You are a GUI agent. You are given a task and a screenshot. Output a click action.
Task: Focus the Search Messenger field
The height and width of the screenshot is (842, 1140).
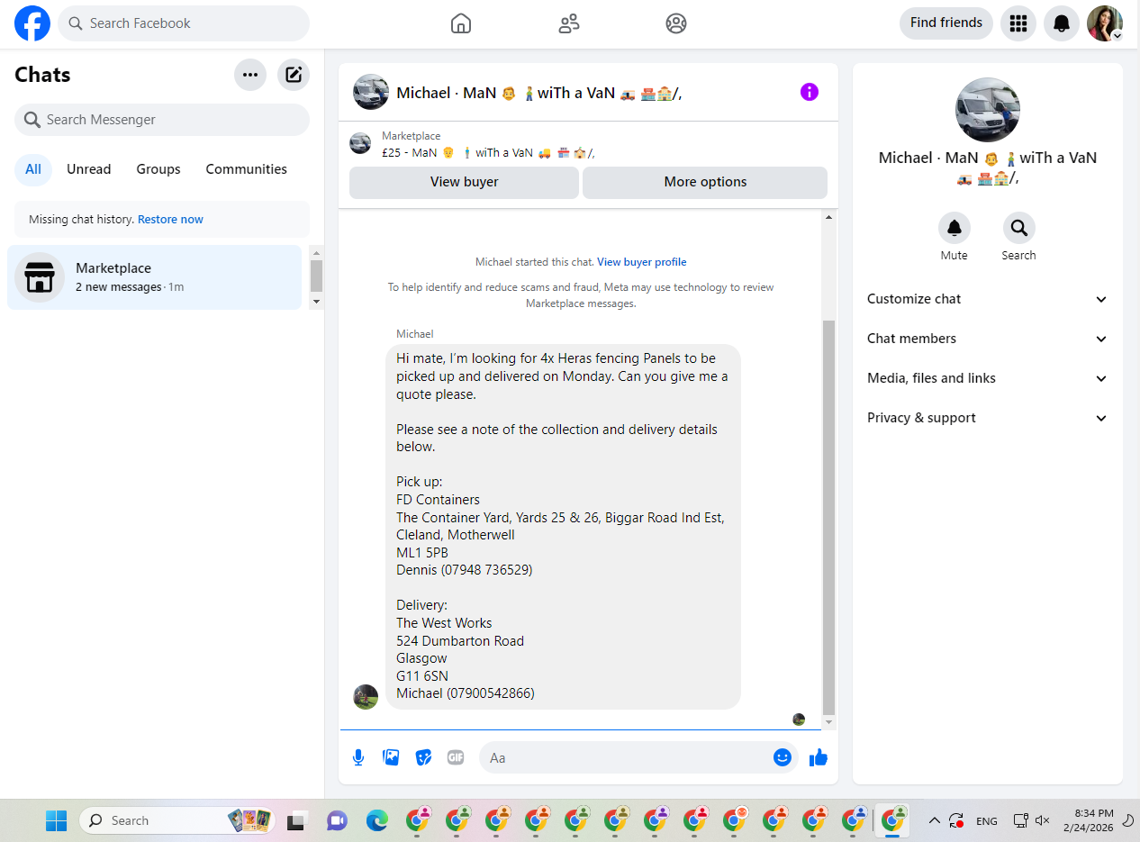click(x=162, y=120)
